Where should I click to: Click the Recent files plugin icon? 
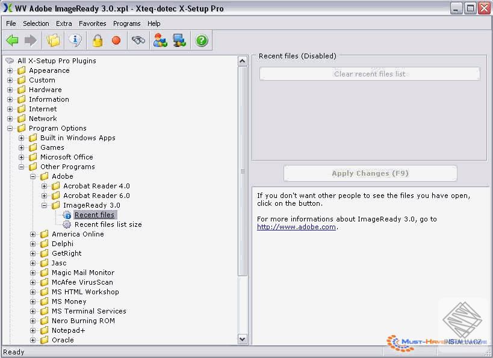click(x=67, y=215)
